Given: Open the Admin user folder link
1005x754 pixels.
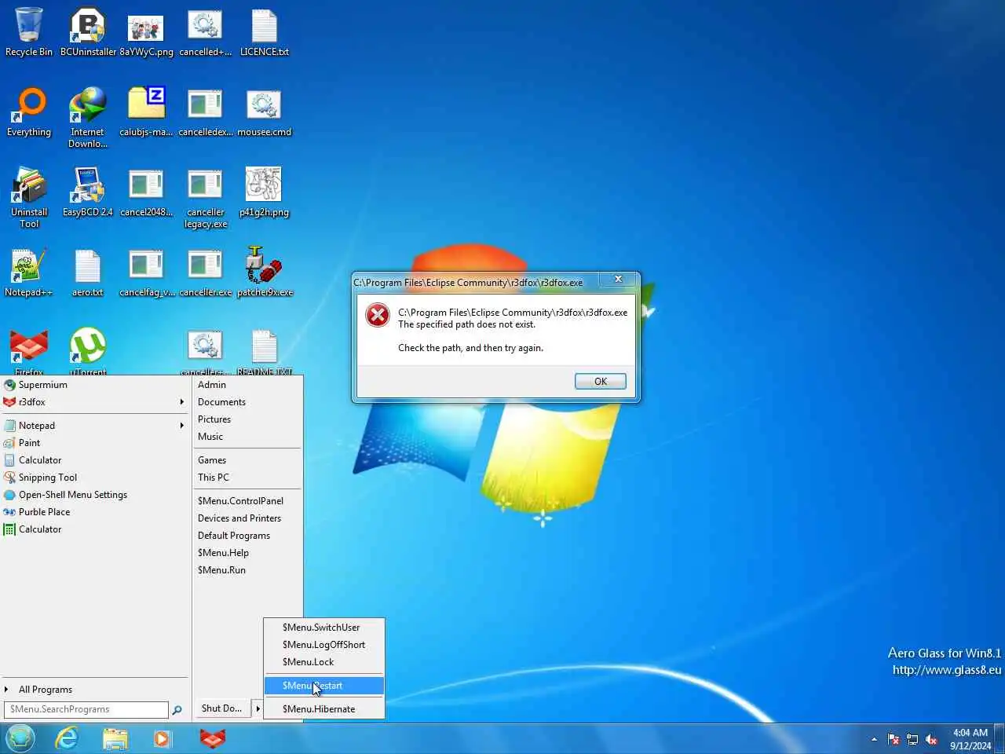Looking at the screenshot, I should coord(247,385).
